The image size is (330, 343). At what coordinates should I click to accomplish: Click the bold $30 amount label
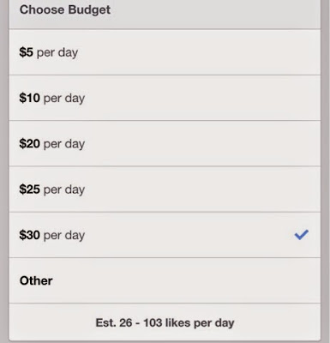[x=30, y=235]
